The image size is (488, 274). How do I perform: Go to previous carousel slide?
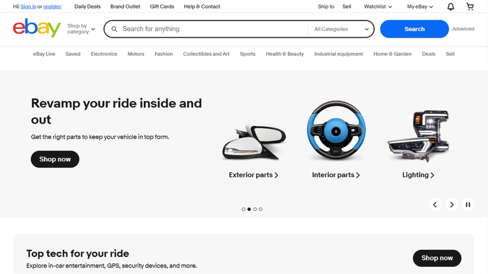click(x=435, y=204)
